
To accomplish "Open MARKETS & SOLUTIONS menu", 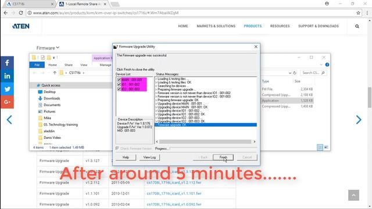I will pyautogui.click(x=216, y=26).
